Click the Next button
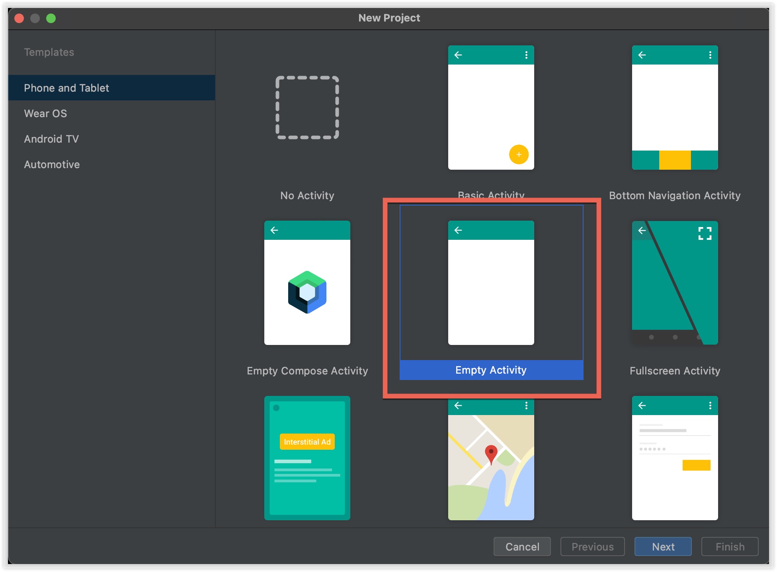The width and height of the screenshot is (777, 572). click(663, 547)
